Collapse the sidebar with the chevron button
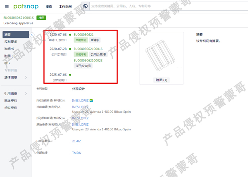The image size is (248, 177). [x=32, y=35]
